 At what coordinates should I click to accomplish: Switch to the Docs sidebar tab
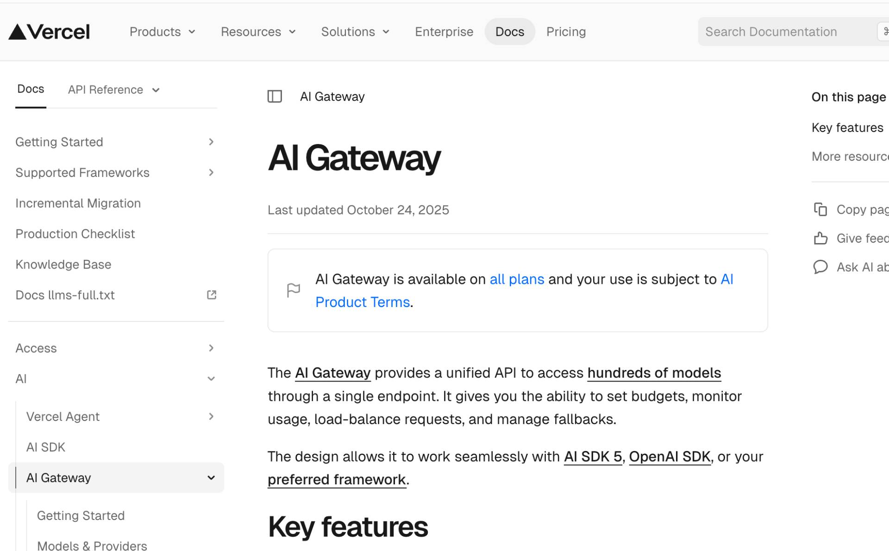click(31, 89)
